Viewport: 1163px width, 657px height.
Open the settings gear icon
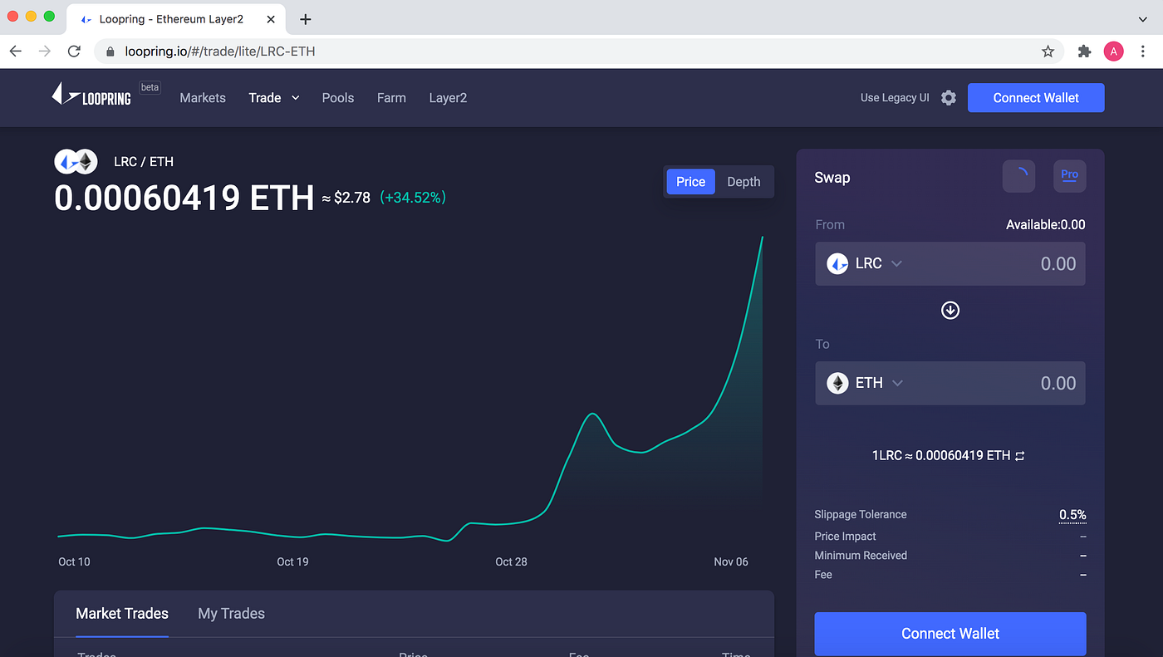(949, 98)
